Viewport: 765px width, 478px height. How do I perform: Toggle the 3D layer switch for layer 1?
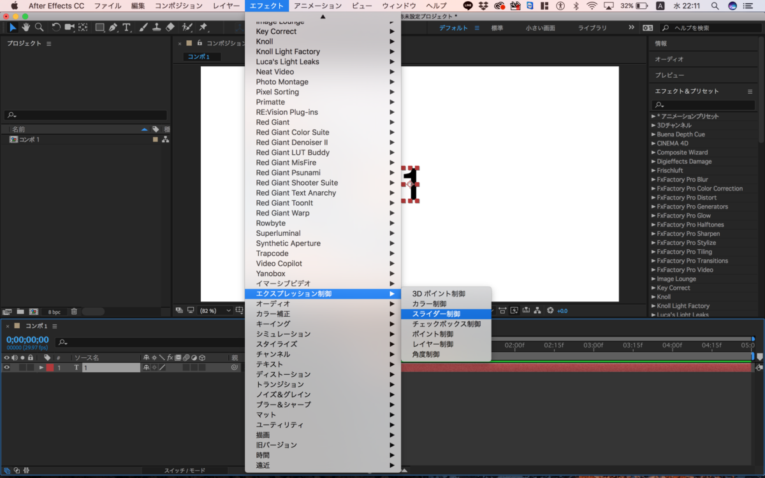[x=202, y=368]
